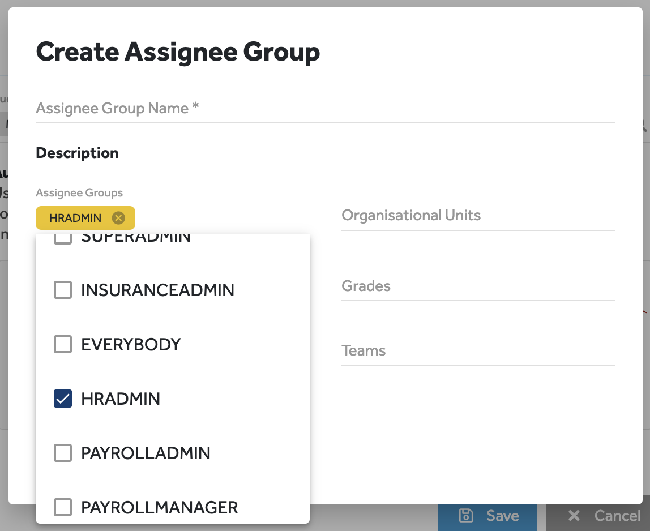Choose INSURANCEADMIN option text in list
The width and height of the screenshot is (650, 531).
pos(157,290)
